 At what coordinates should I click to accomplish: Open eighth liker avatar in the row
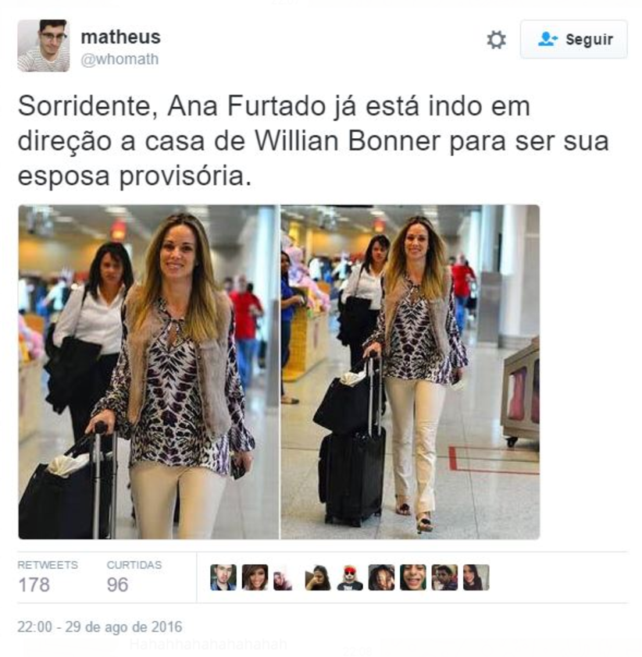click(x=444, y=577)
